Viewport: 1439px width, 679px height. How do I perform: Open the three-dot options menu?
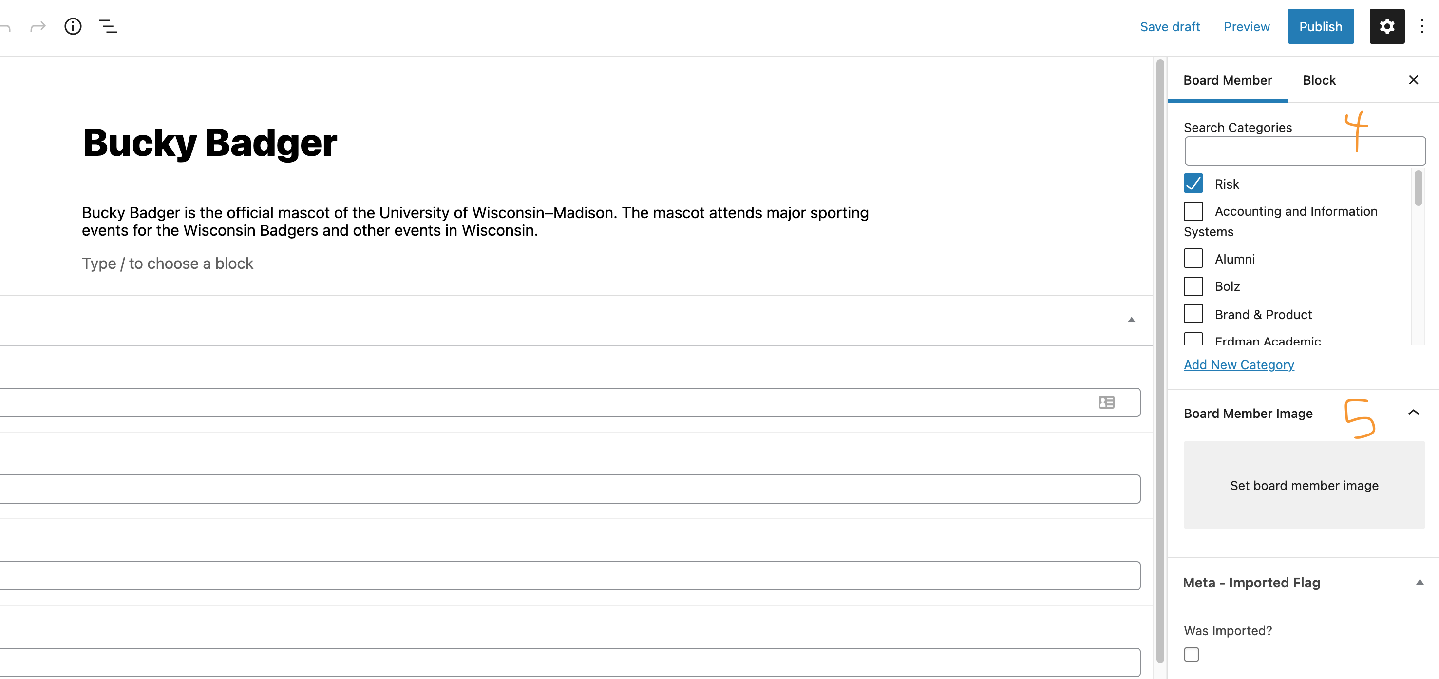coord(1422,26)
